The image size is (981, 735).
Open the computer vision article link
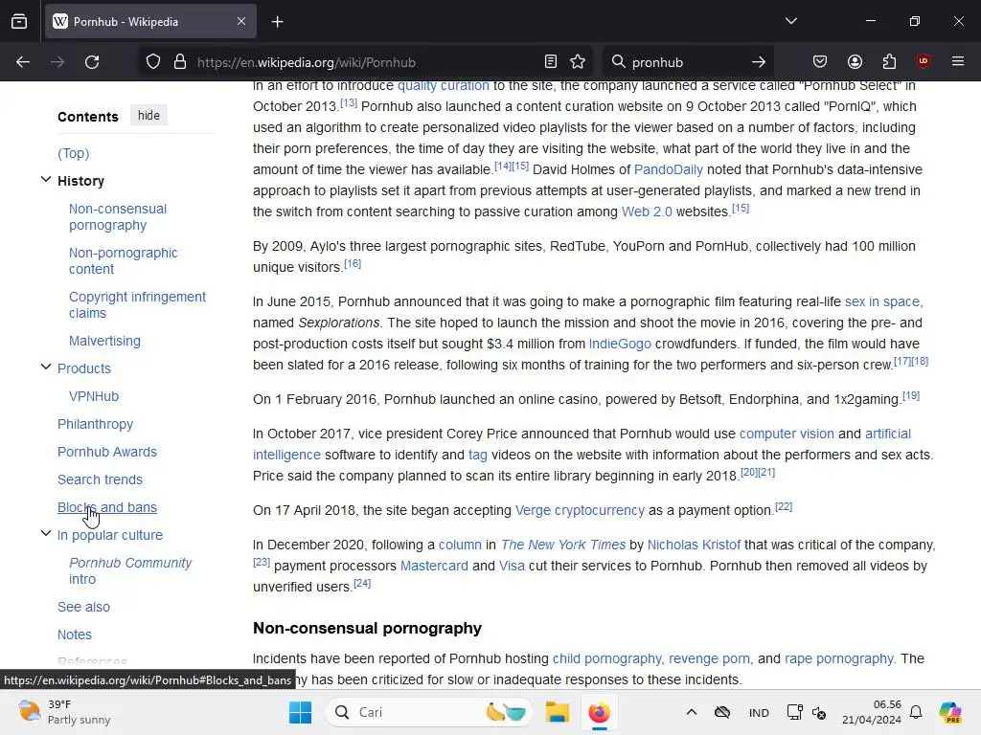[787, 434]
